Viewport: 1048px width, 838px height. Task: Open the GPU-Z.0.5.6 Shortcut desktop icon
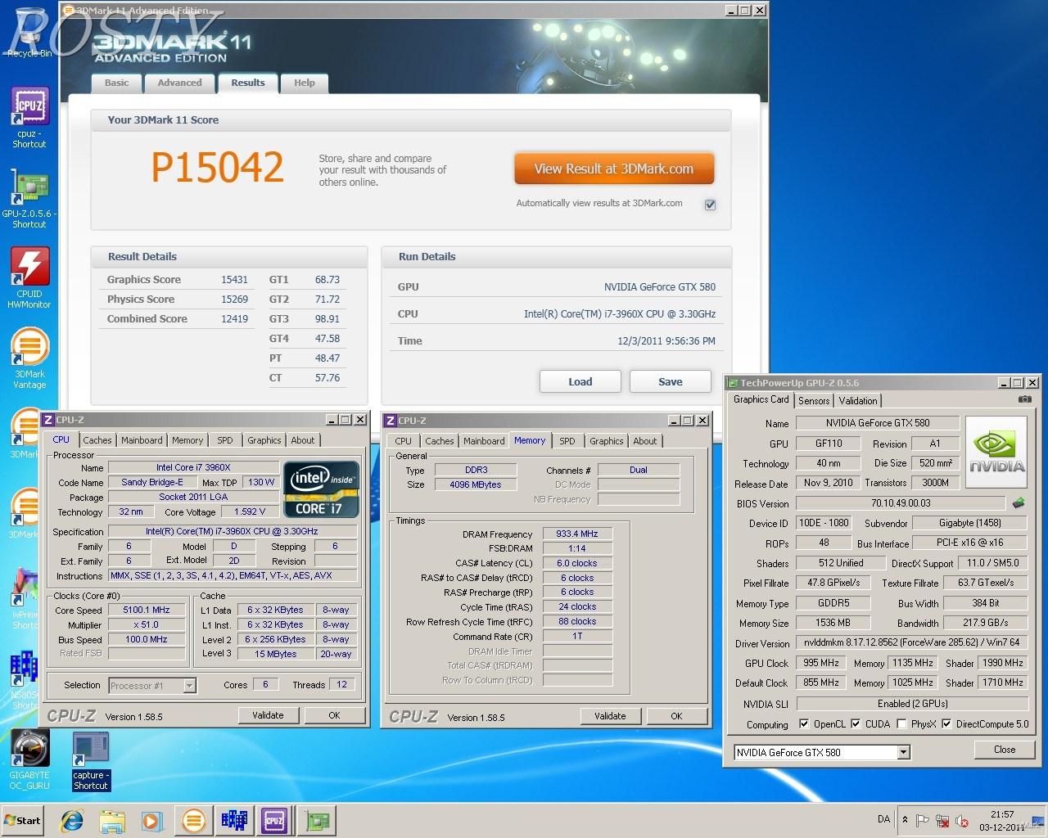(x=29, y=198)
